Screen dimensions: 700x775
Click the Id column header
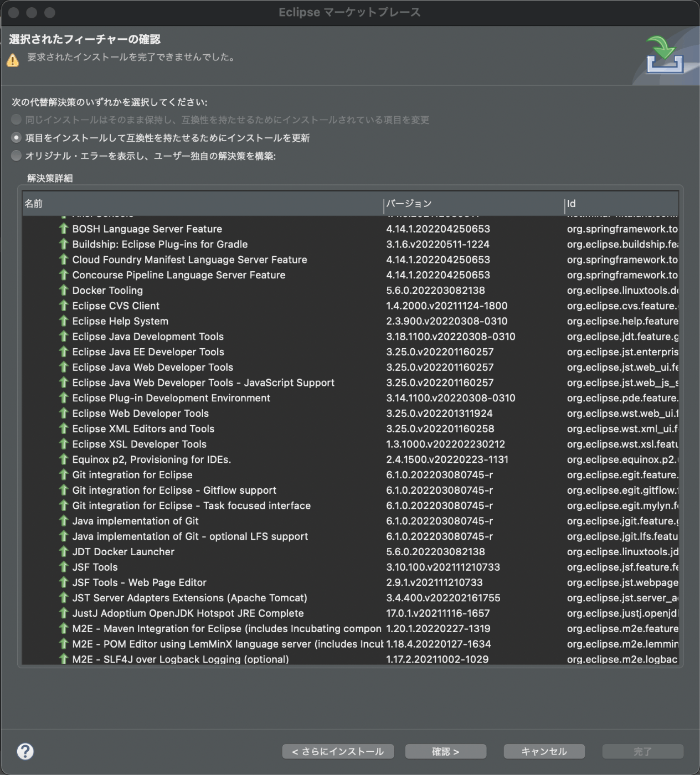621,204
